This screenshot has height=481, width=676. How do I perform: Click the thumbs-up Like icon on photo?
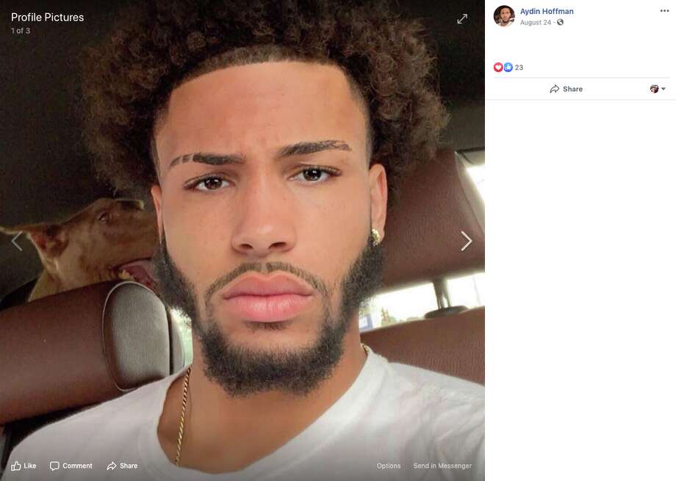tap(16, 466)
